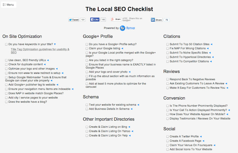Image resolution: width=238 pixels, height=153 pixels.
Task: Click the LinkedIn Share button
Action: [x=157, y=20]
